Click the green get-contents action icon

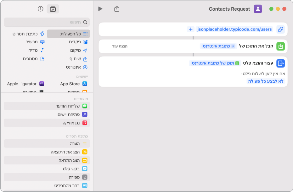point(280,46)
